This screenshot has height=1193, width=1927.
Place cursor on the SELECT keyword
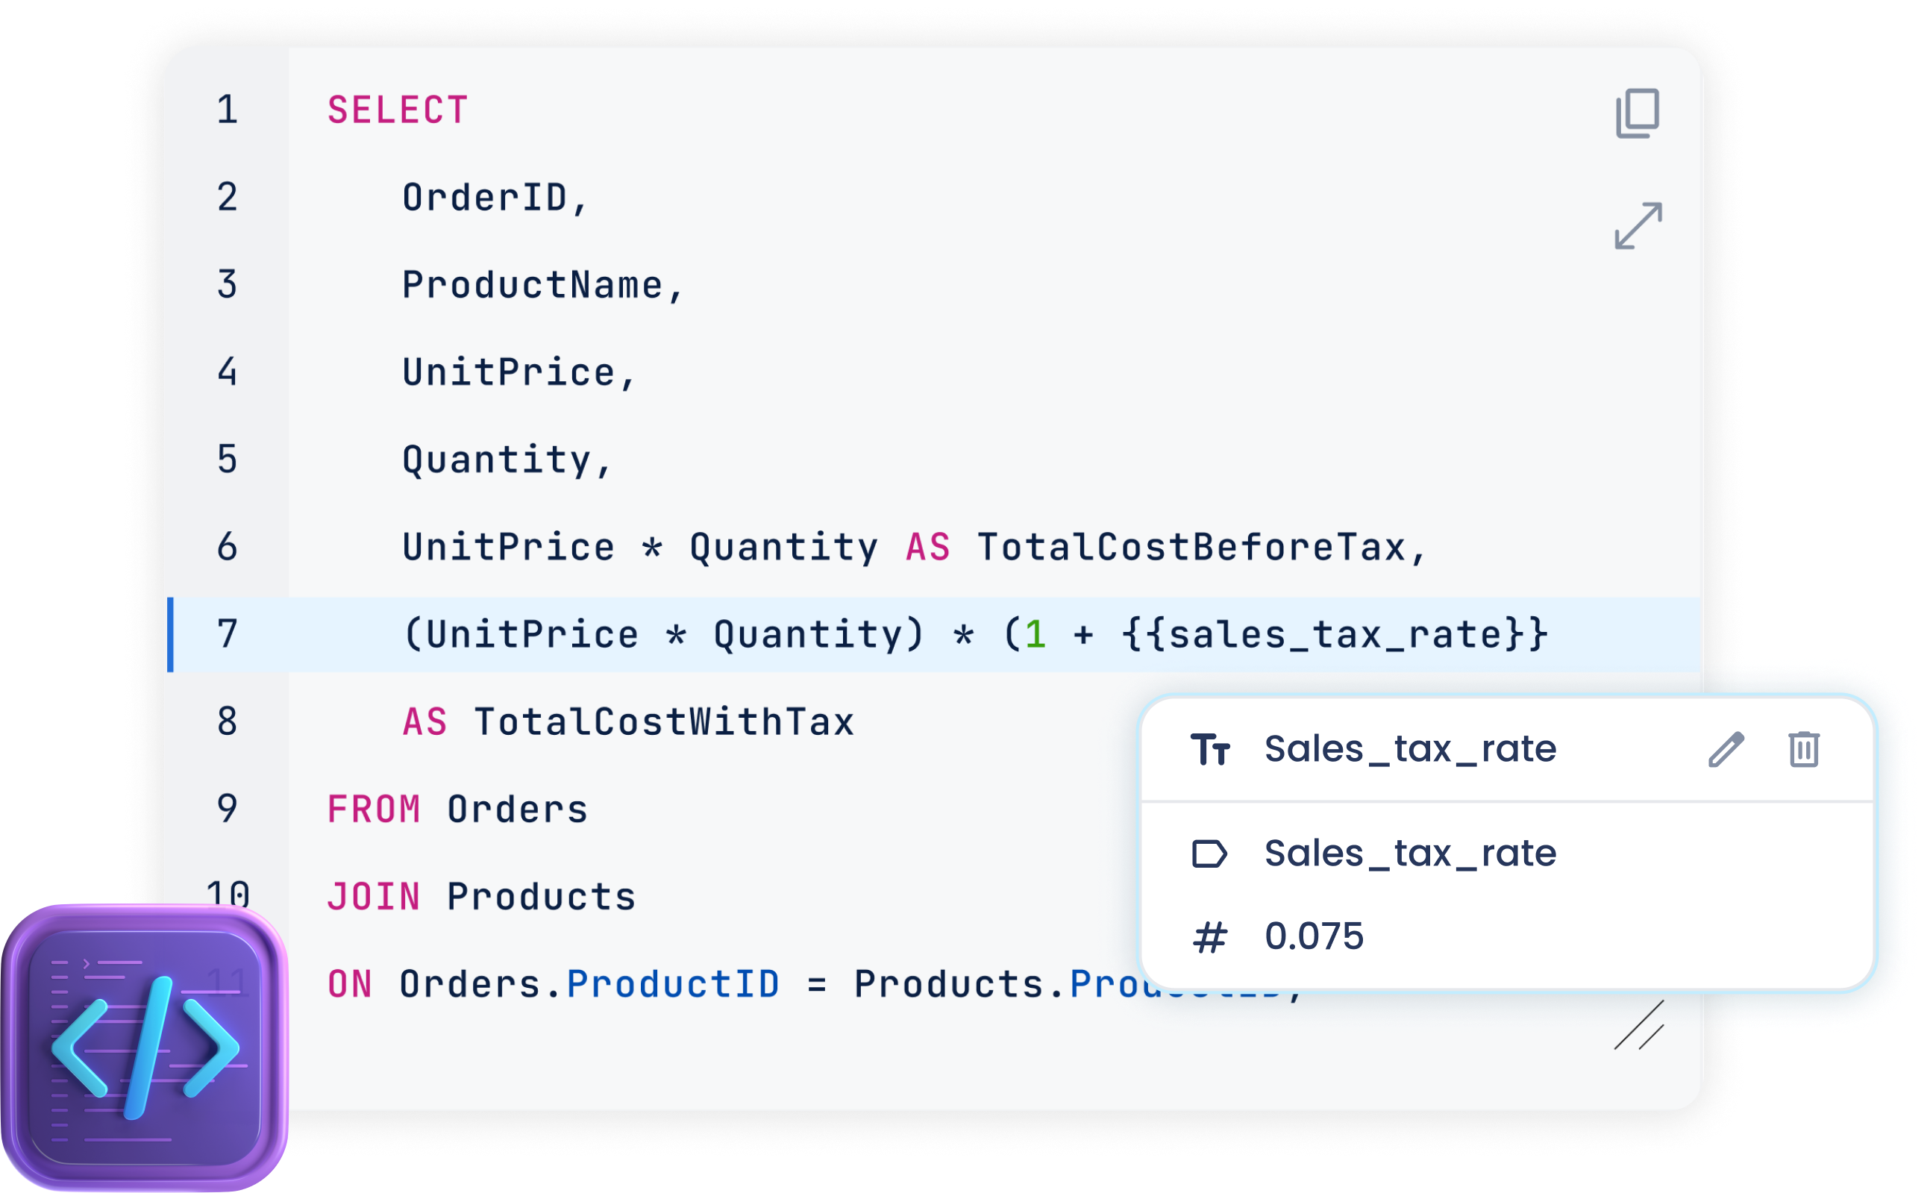398,110
